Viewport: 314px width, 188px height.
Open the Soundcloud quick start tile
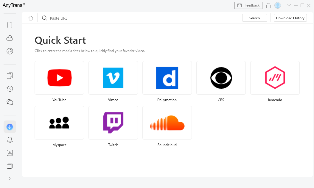[x=167, y=123]
